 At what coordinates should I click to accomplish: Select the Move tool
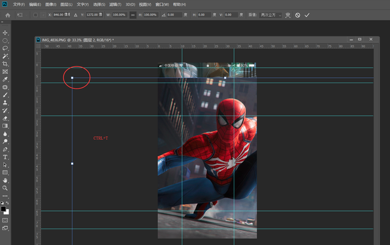click(5, 32)
